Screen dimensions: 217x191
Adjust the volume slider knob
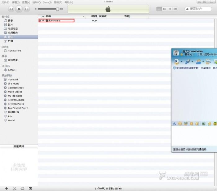[x=57, y=9]
